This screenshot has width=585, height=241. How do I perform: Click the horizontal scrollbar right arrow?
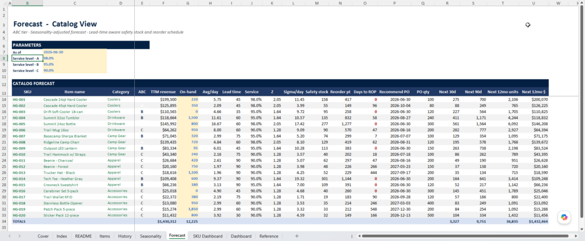tap(576, 236)
